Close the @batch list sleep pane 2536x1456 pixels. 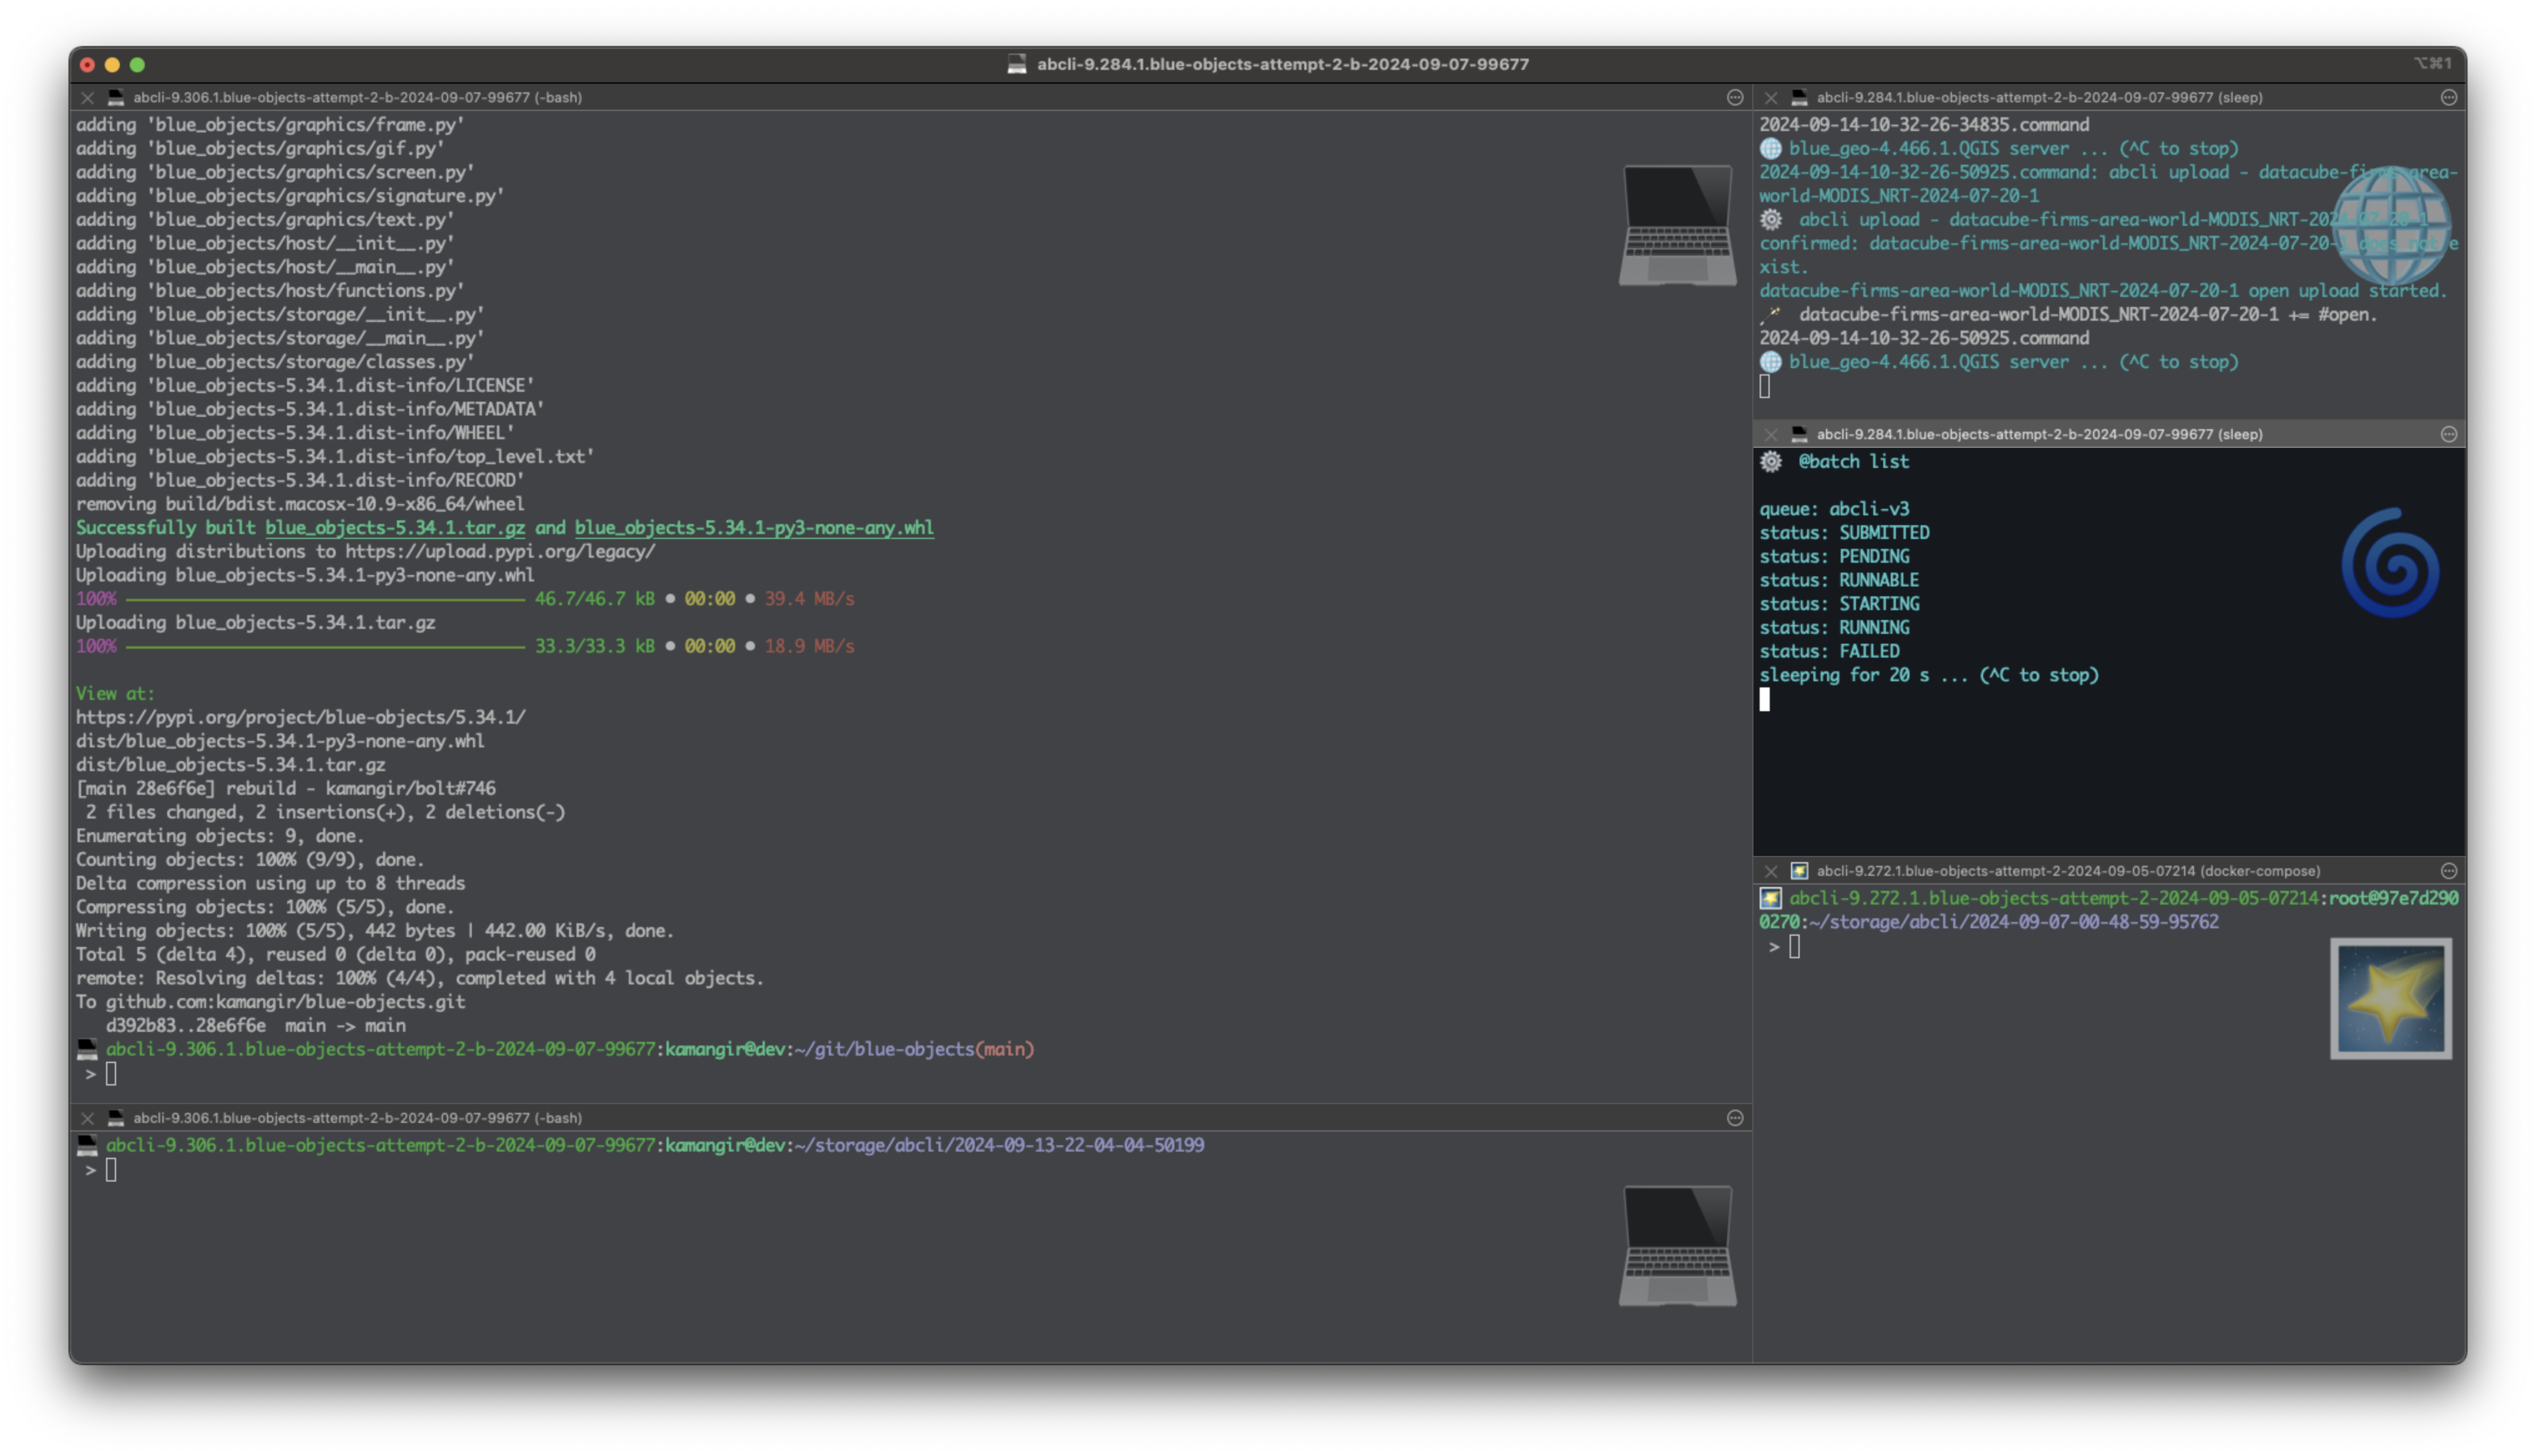tap(1770, 434)
